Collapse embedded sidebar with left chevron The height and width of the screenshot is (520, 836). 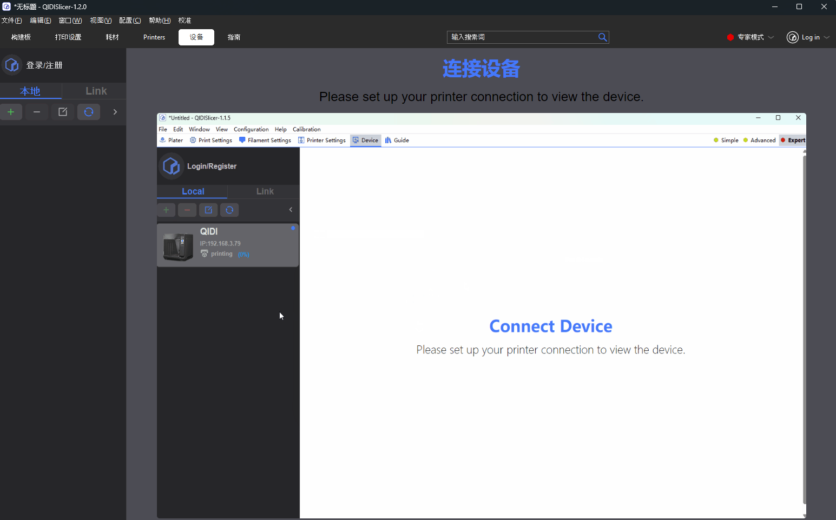click(x=291, y=210)
